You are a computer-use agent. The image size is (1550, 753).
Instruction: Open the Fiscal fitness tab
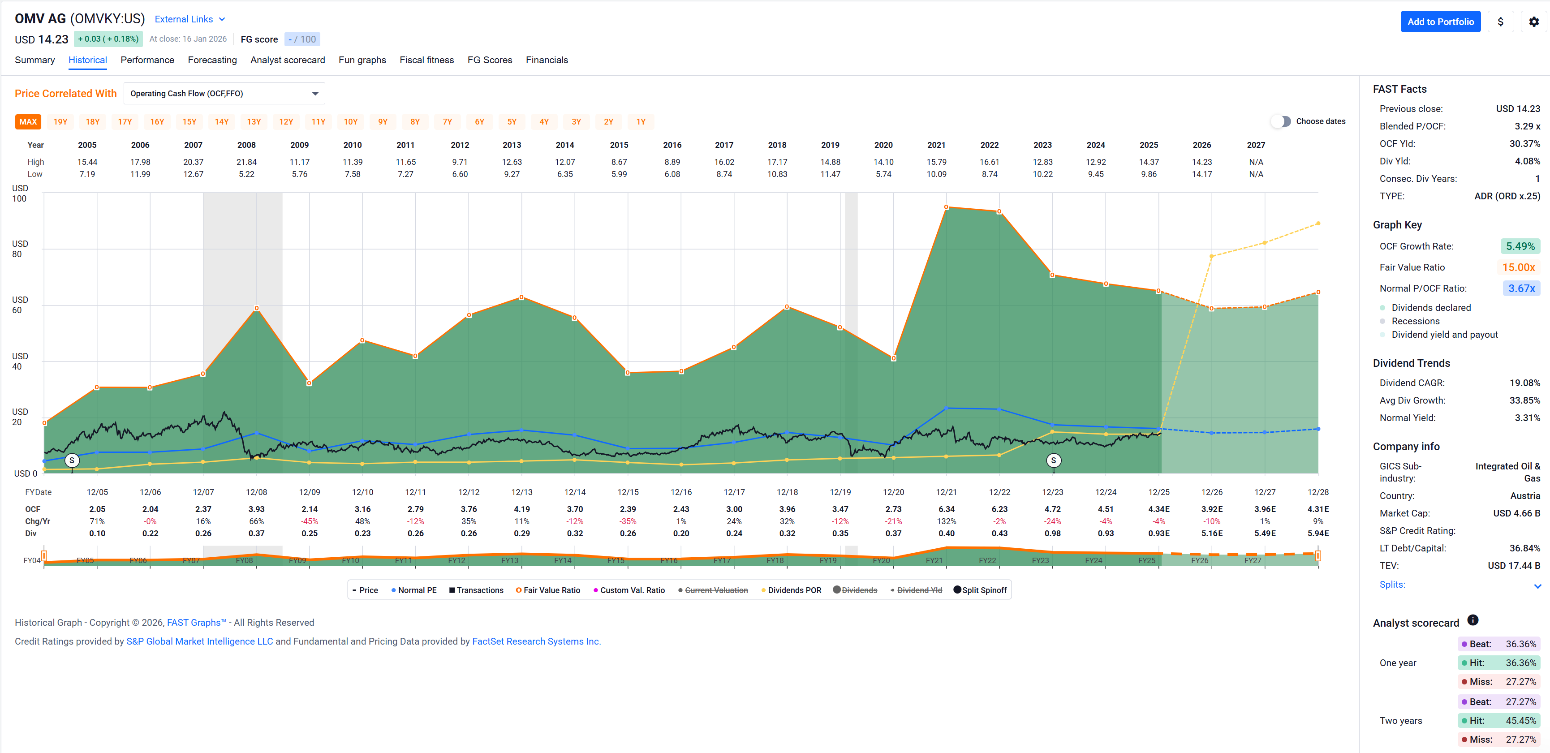[x=426, y=60]
